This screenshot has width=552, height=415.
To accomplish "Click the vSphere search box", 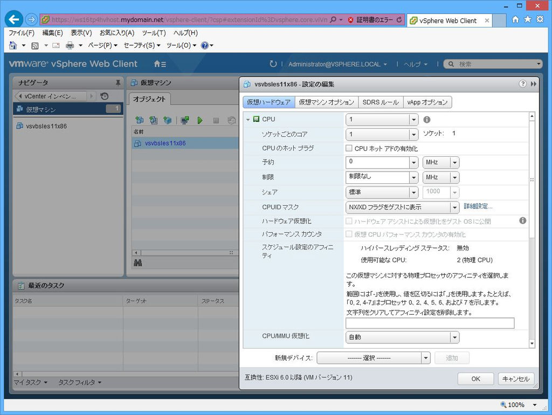I will pyautogui.click(x=493, y=64).
